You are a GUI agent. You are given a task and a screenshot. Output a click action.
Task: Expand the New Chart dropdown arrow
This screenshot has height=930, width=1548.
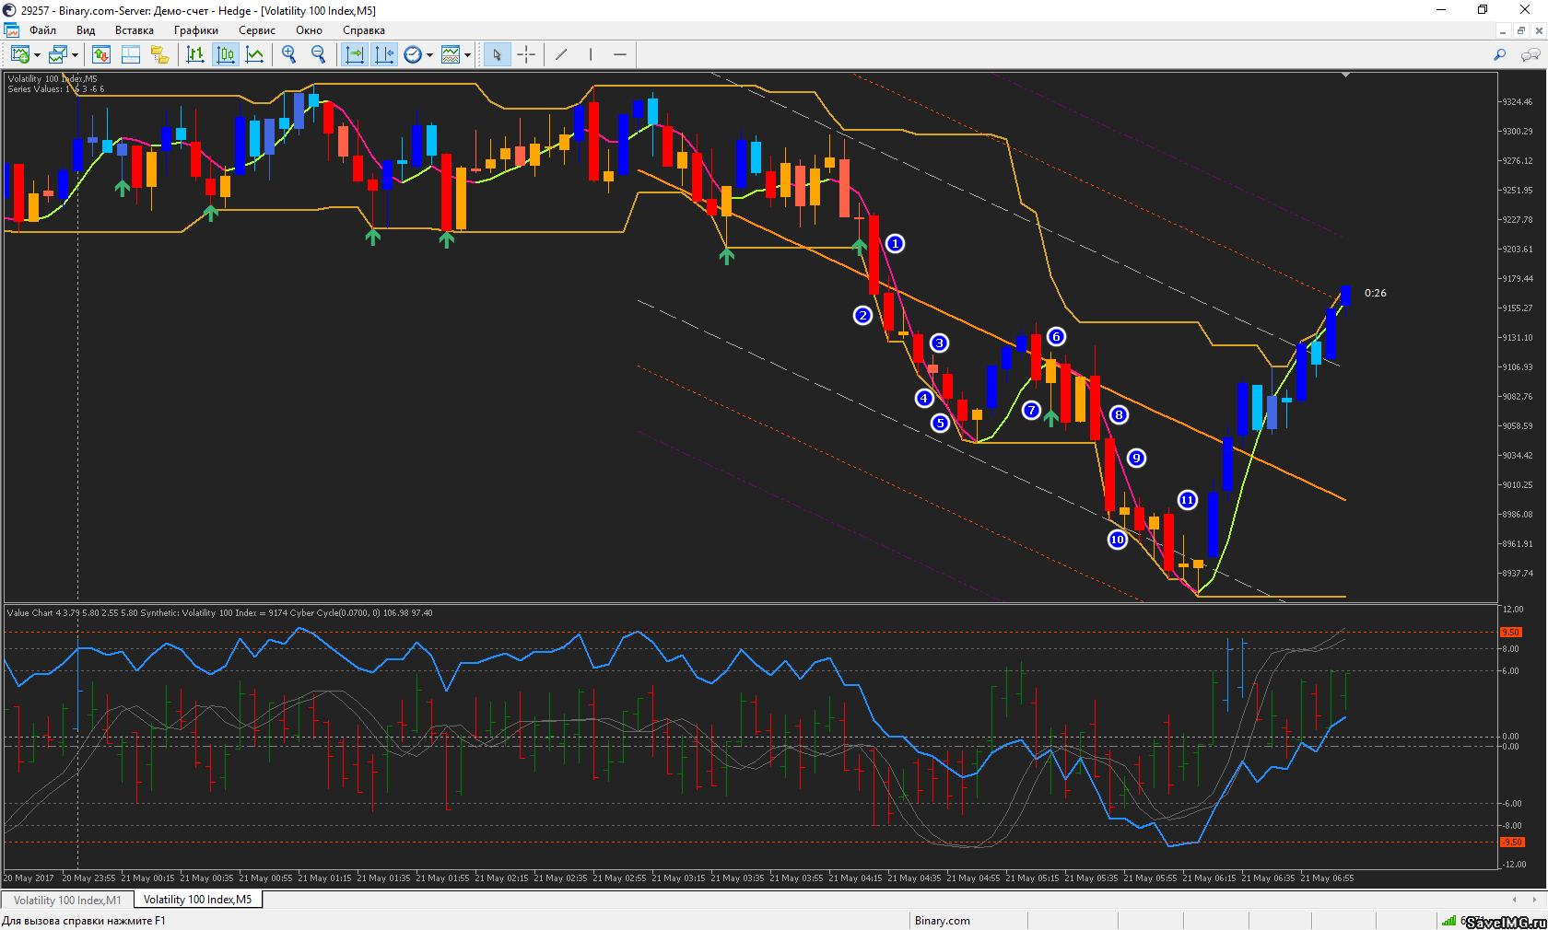37,55
